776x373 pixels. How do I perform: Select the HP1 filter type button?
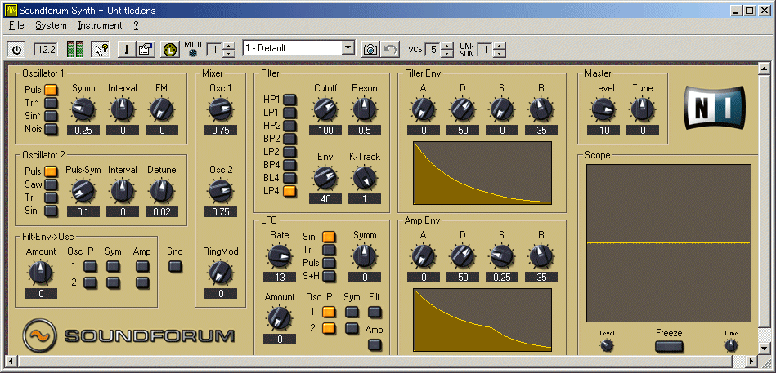pos(289,100)
